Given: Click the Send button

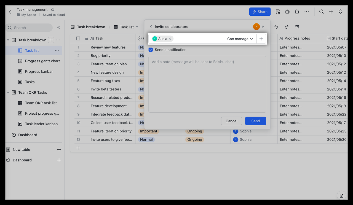Looking at the screenshot, I should click(255, 121).
